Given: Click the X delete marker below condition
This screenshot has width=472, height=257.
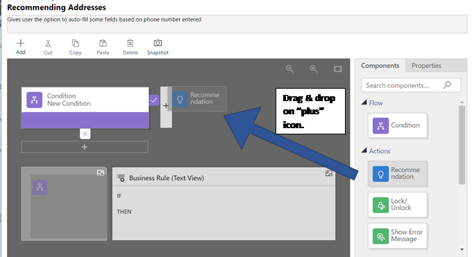Looking at the screenshot, I should pyautogui.click(x=85, y=134).
